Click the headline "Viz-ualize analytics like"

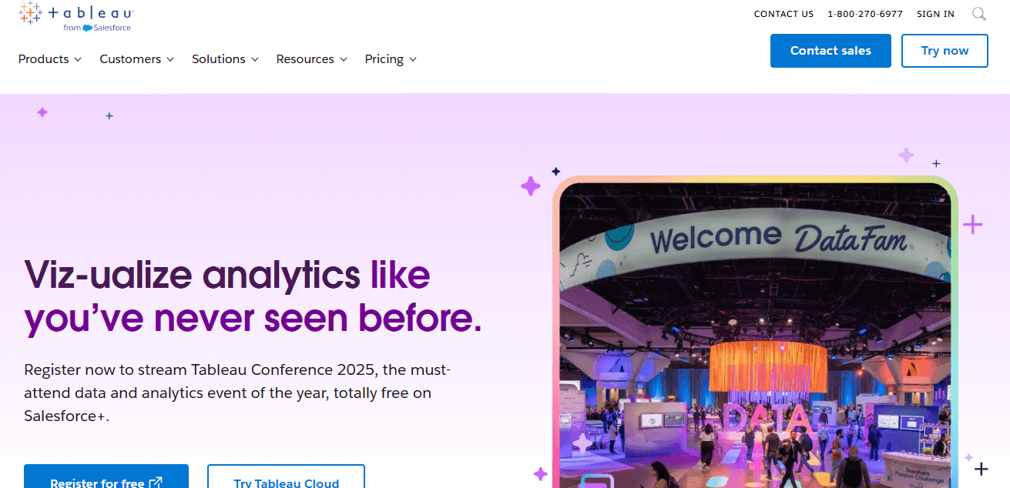pyautogui.click(x=227, y=274)
